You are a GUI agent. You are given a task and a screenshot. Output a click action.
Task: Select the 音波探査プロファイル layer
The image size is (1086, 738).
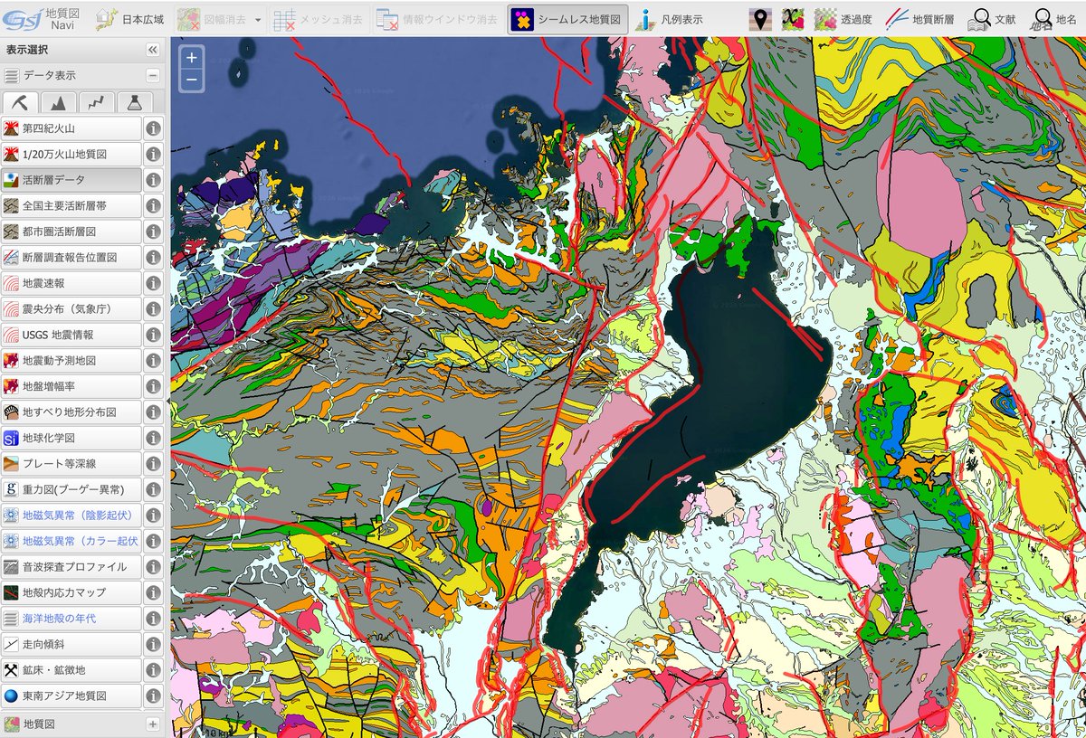pyautogui.click(x=71, y=567)
